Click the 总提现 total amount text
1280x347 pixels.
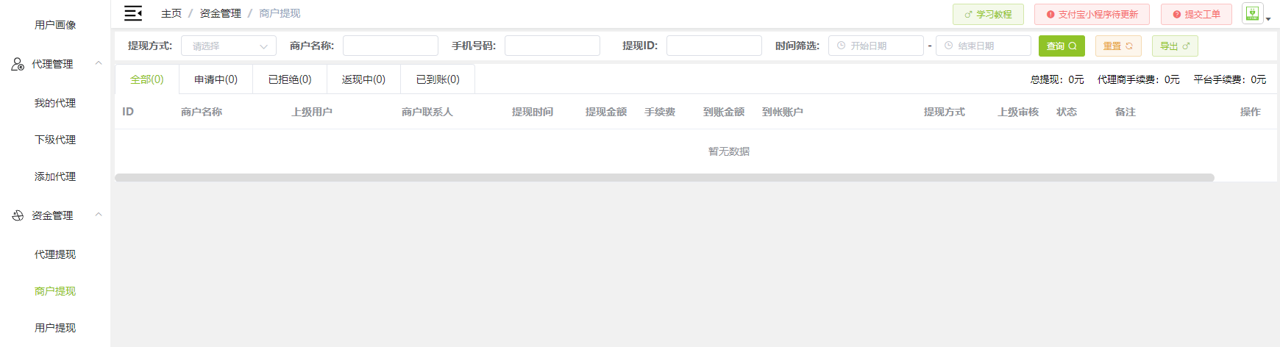(1057, 79)
